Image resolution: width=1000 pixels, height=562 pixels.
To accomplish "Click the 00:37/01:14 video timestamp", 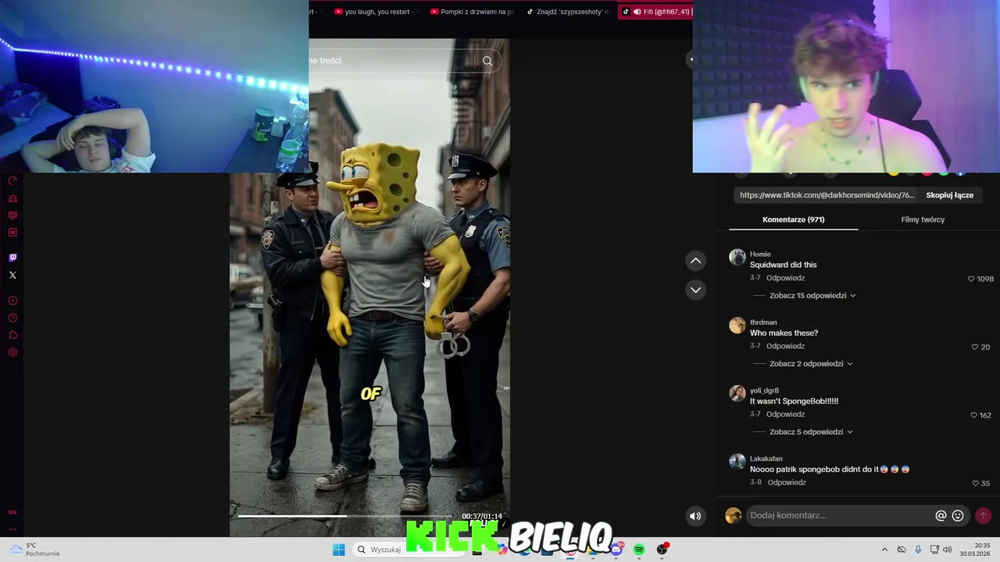I will tap(481, 517).
